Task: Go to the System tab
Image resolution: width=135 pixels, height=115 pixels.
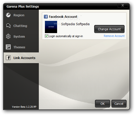Action: point(21,36)
